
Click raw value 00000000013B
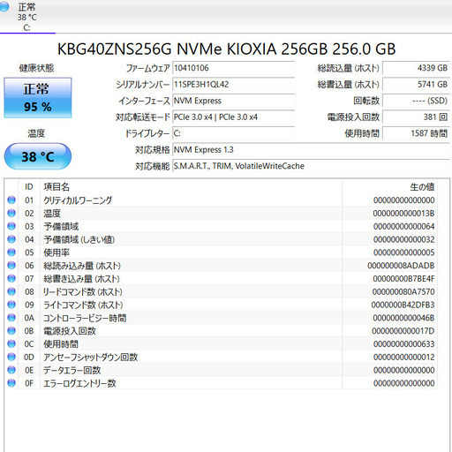[403, 214]
